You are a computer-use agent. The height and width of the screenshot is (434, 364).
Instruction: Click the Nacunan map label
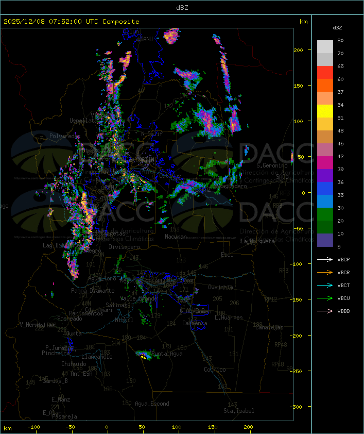[x=176, y=237]
